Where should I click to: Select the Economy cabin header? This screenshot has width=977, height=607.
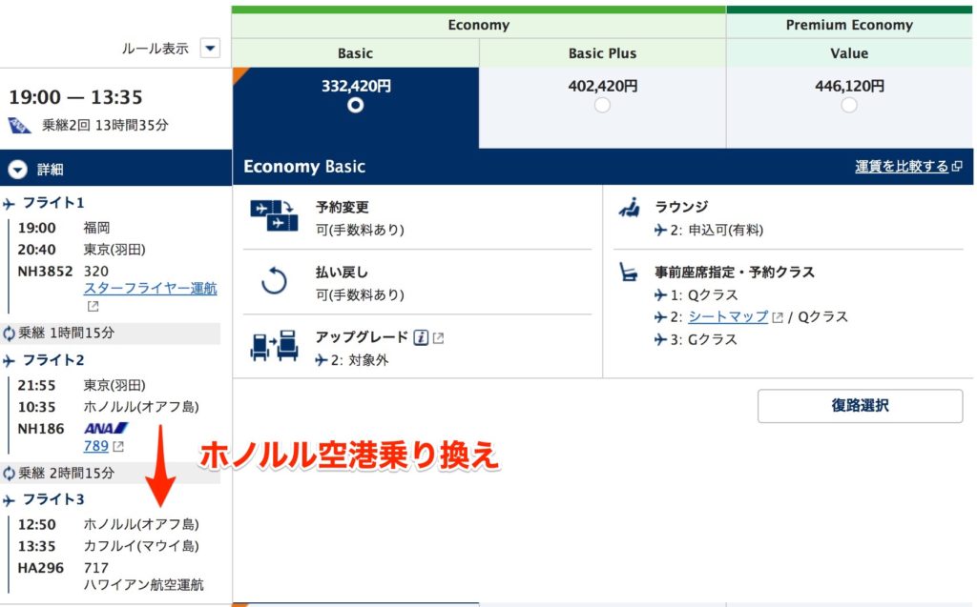tap(479, 25)
